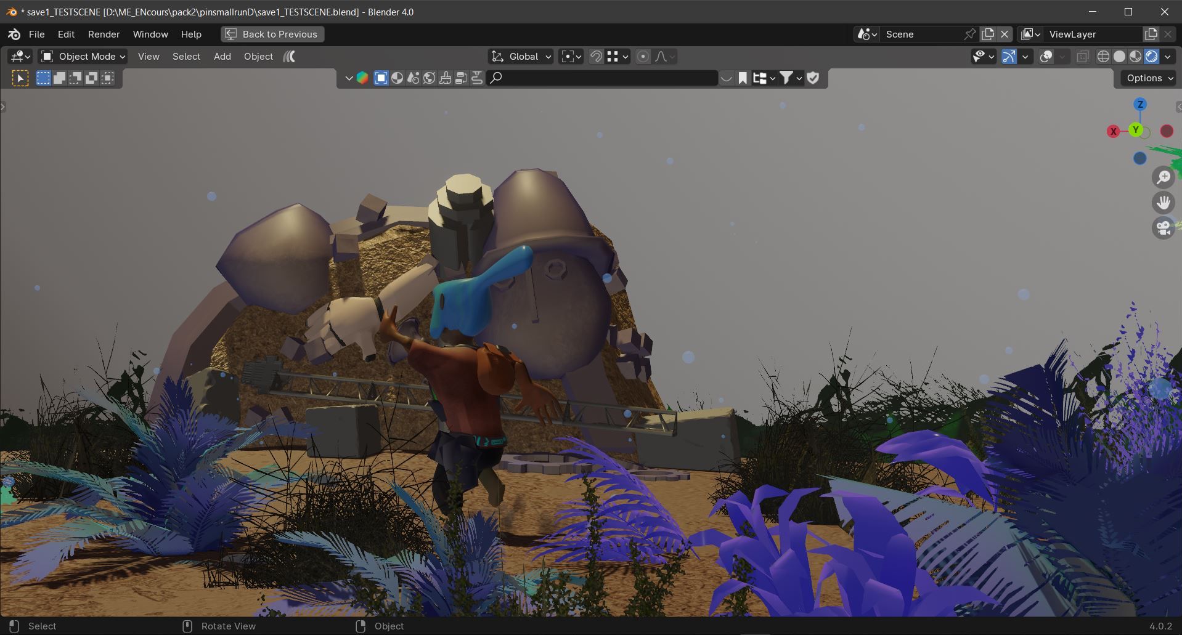Image resolution: width=1182 pixels, height=635 pixels.
Task: Switch to solid viewport shading
Action: (1119, 57)
